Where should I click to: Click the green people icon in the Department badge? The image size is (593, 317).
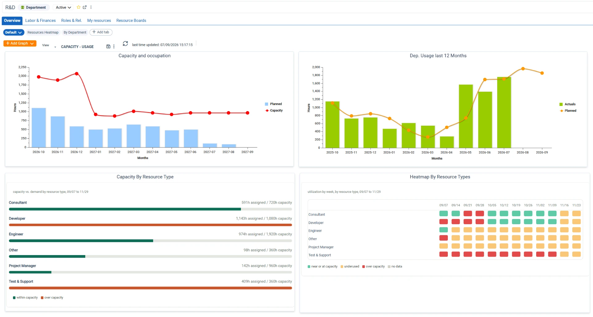[23, 7]
